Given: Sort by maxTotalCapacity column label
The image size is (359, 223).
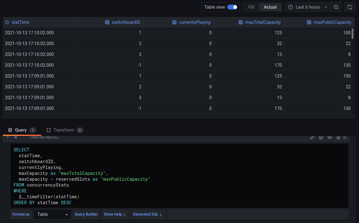Looking at the screenshot, I should point(263,22).
